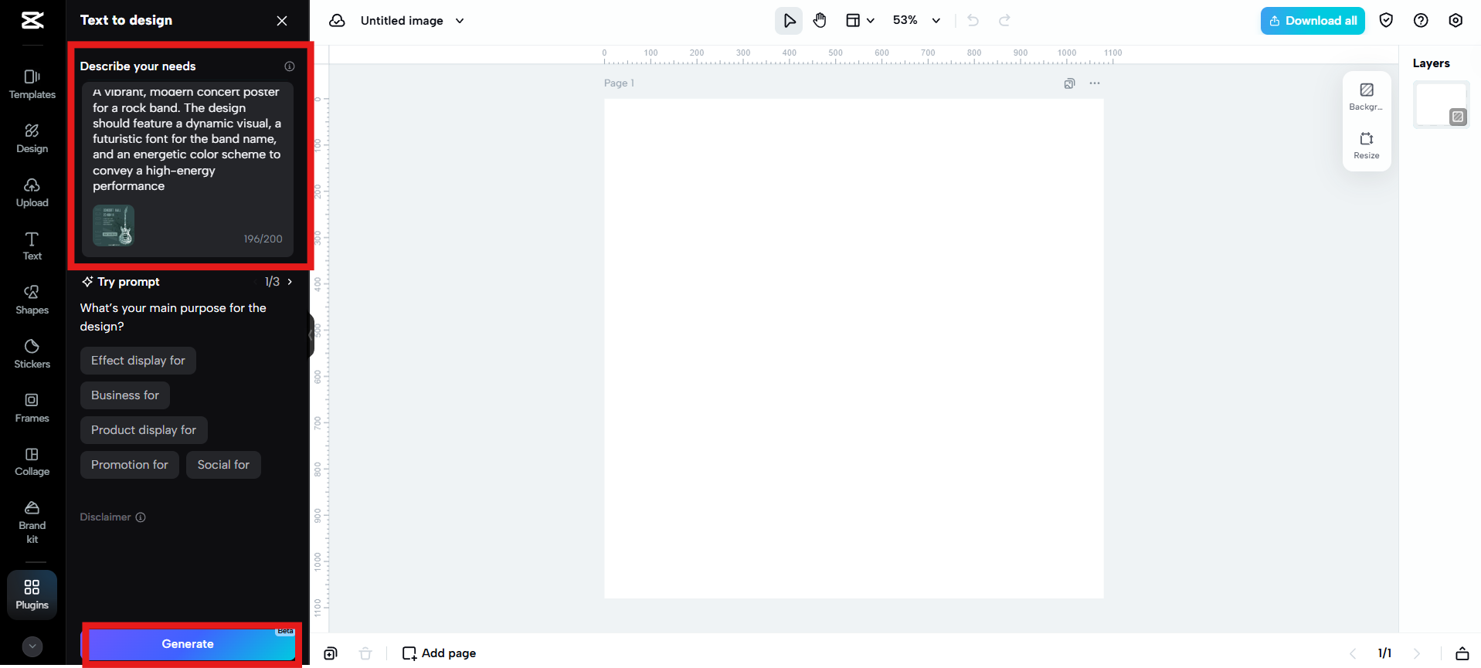Screen dimensions: 1481x668
Task: Open the Collage panel
Action: click(32, 461)
